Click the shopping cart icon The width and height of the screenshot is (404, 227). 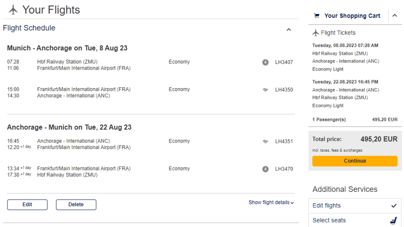pos(317,16)
